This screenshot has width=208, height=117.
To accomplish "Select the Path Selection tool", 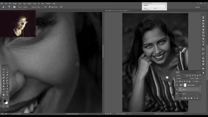I will (4, 92).
